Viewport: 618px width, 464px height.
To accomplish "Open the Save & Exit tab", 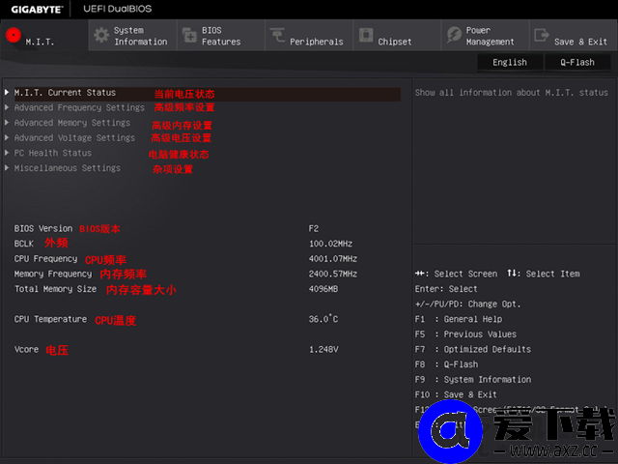I will click(574, 35).
